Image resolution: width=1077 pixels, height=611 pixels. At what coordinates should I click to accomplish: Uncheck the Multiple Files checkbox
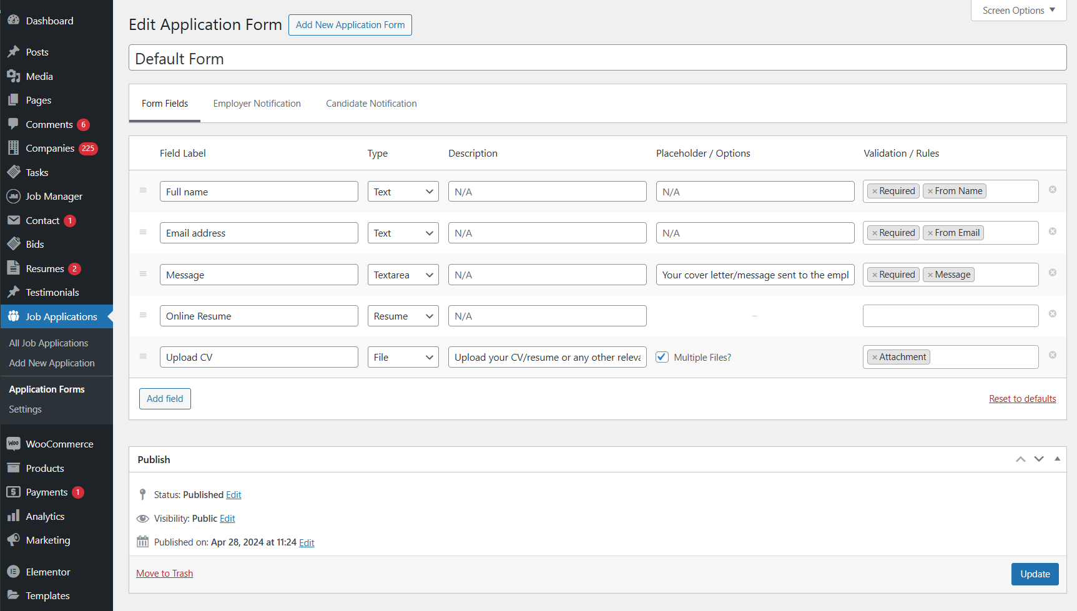662,357
